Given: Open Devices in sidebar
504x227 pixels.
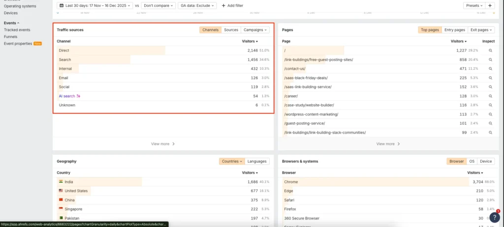Looking at the screenshot, I should tap(11, 13).
